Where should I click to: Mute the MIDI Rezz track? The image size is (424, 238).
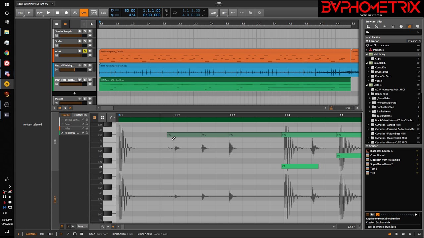90,80
